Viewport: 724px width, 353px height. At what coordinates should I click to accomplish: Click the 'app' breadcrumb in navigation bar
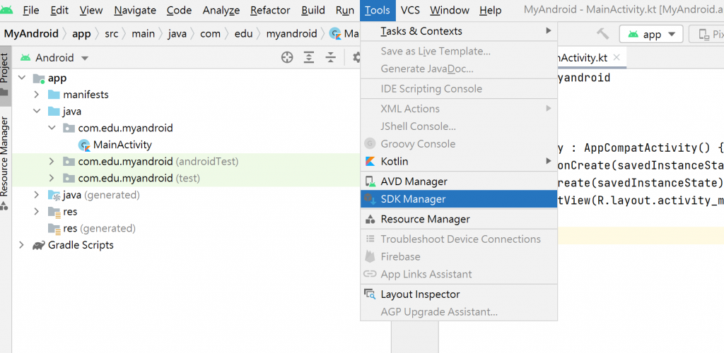click(81, 34)
